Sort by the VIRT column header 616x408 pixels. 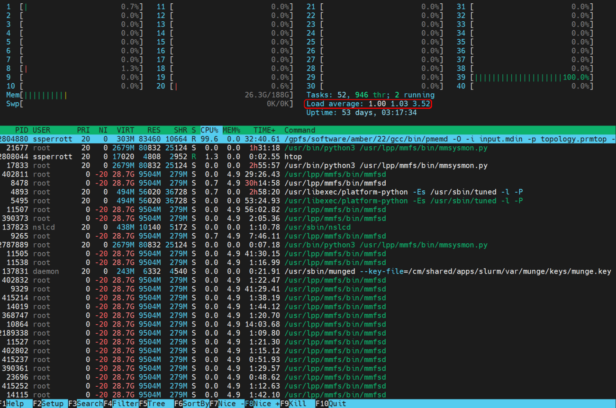[125, 130]
